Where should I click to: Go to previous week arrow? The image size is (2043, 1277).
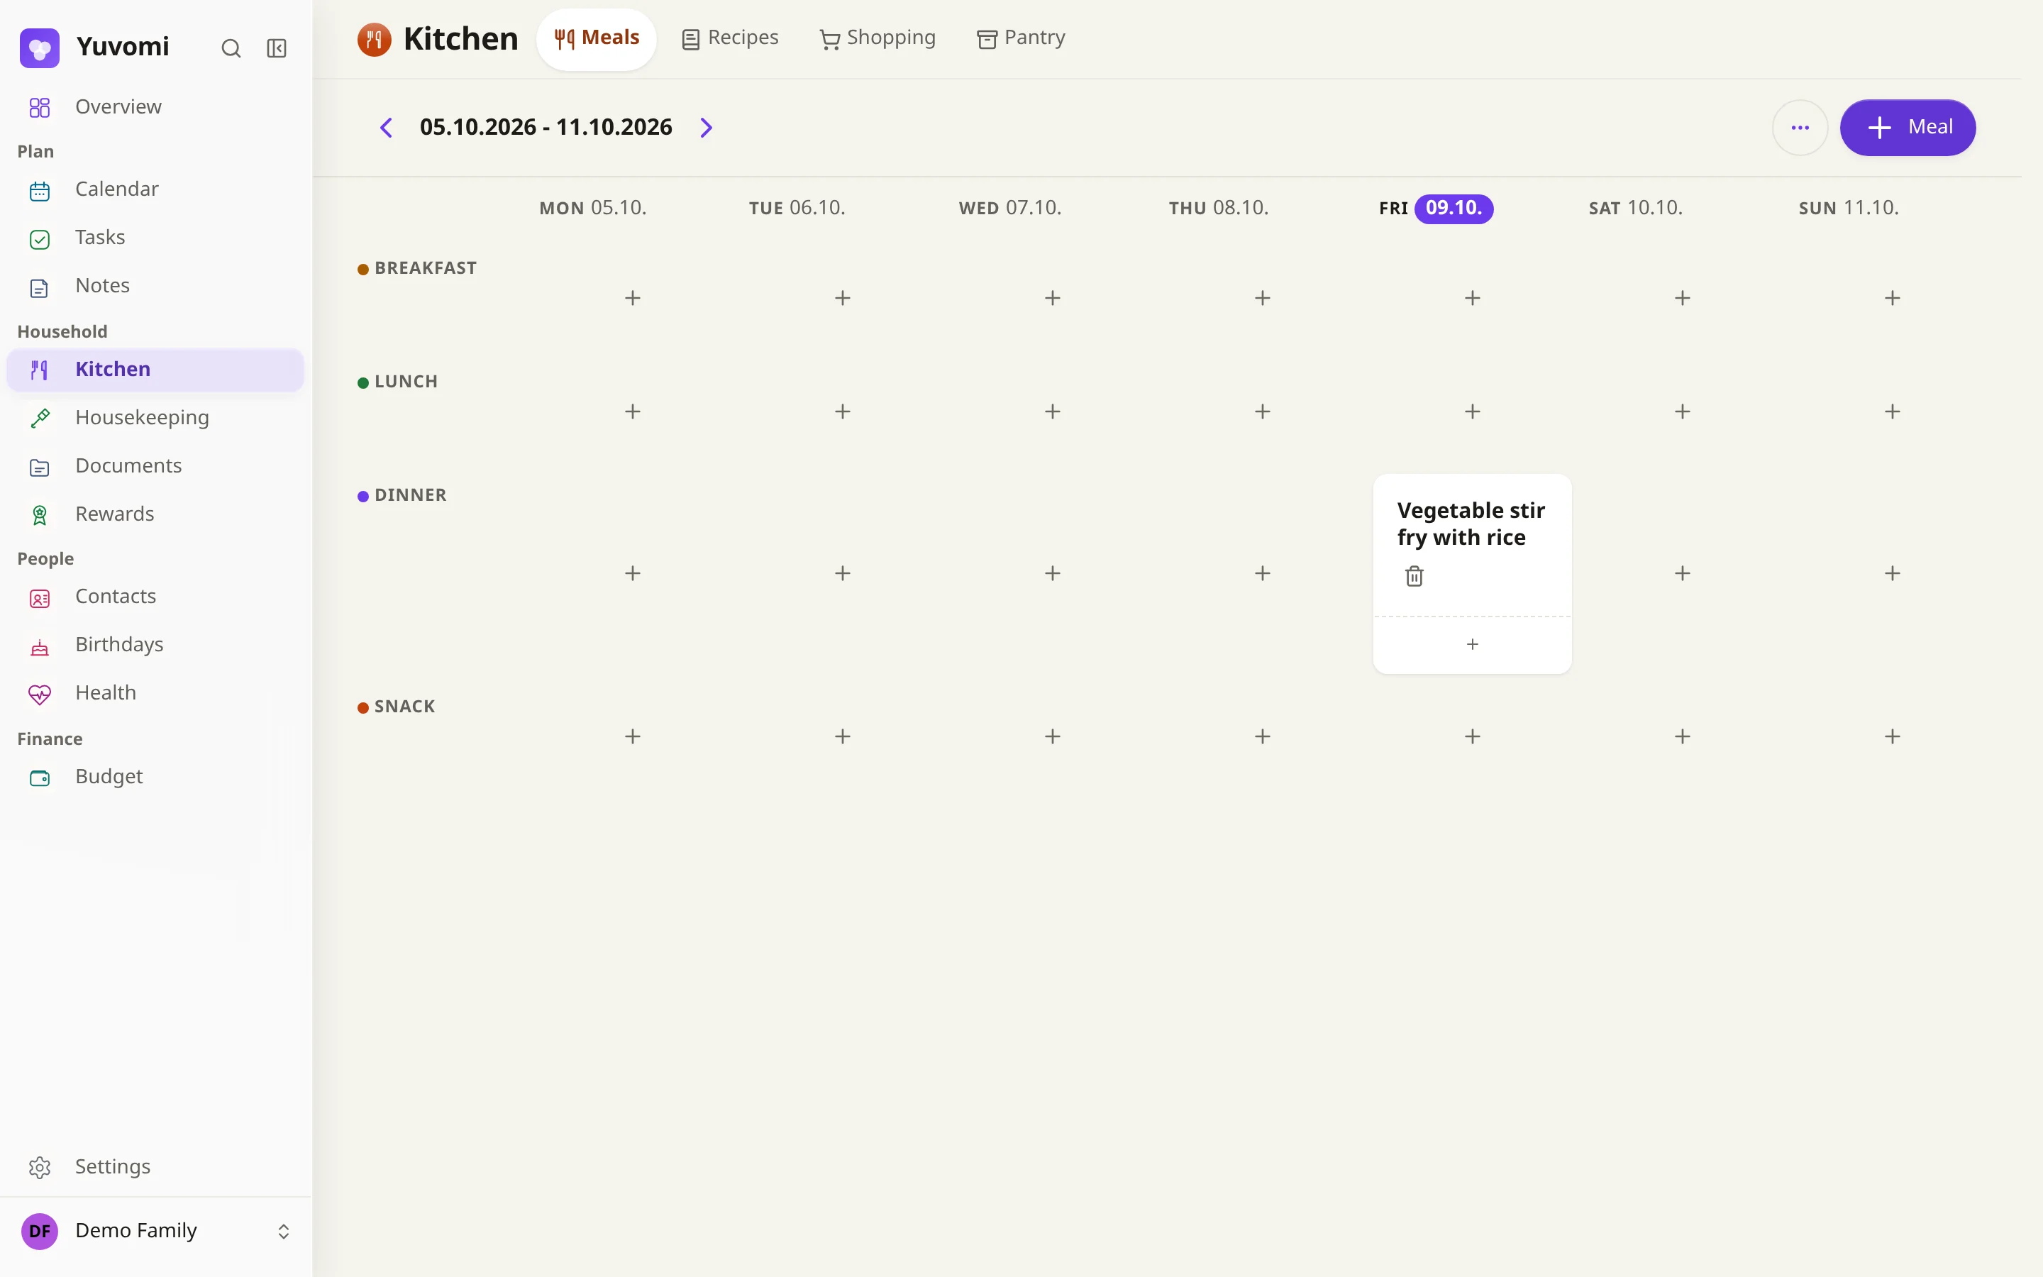(x=386, y=128)
